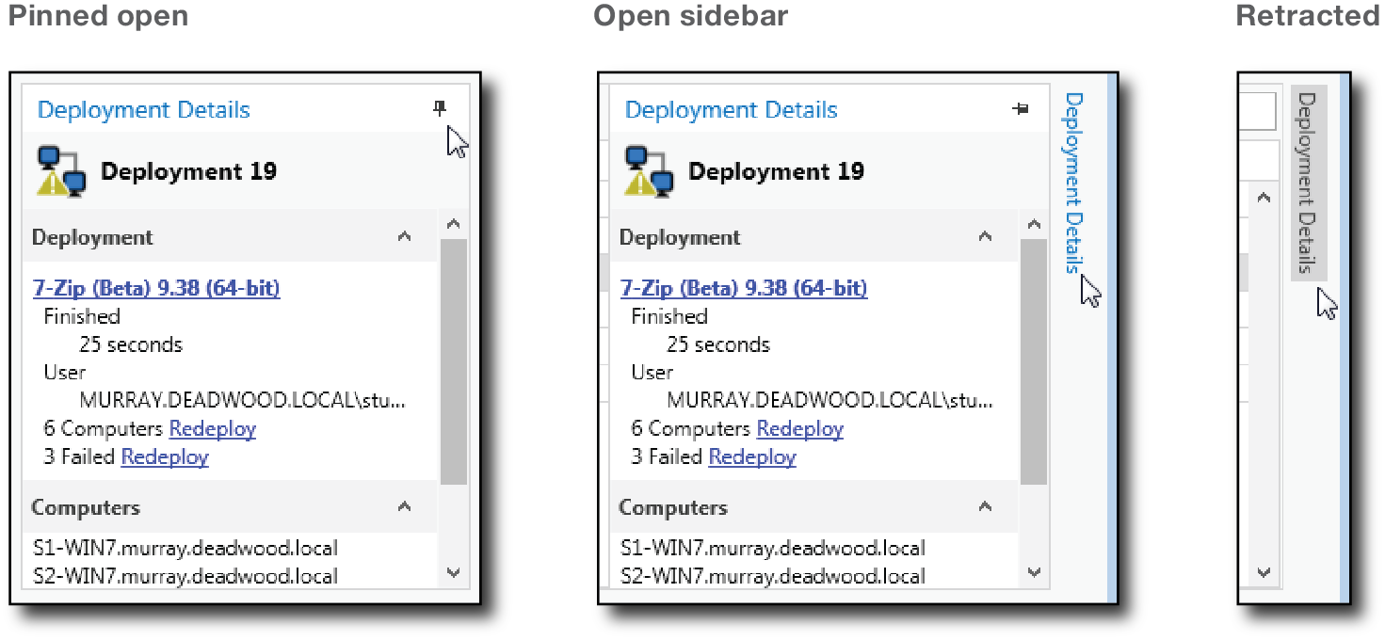Click scroll up arrow in Retracted panel
The width and height of the screenshot is (1385, 640).
pos(1264,199)
